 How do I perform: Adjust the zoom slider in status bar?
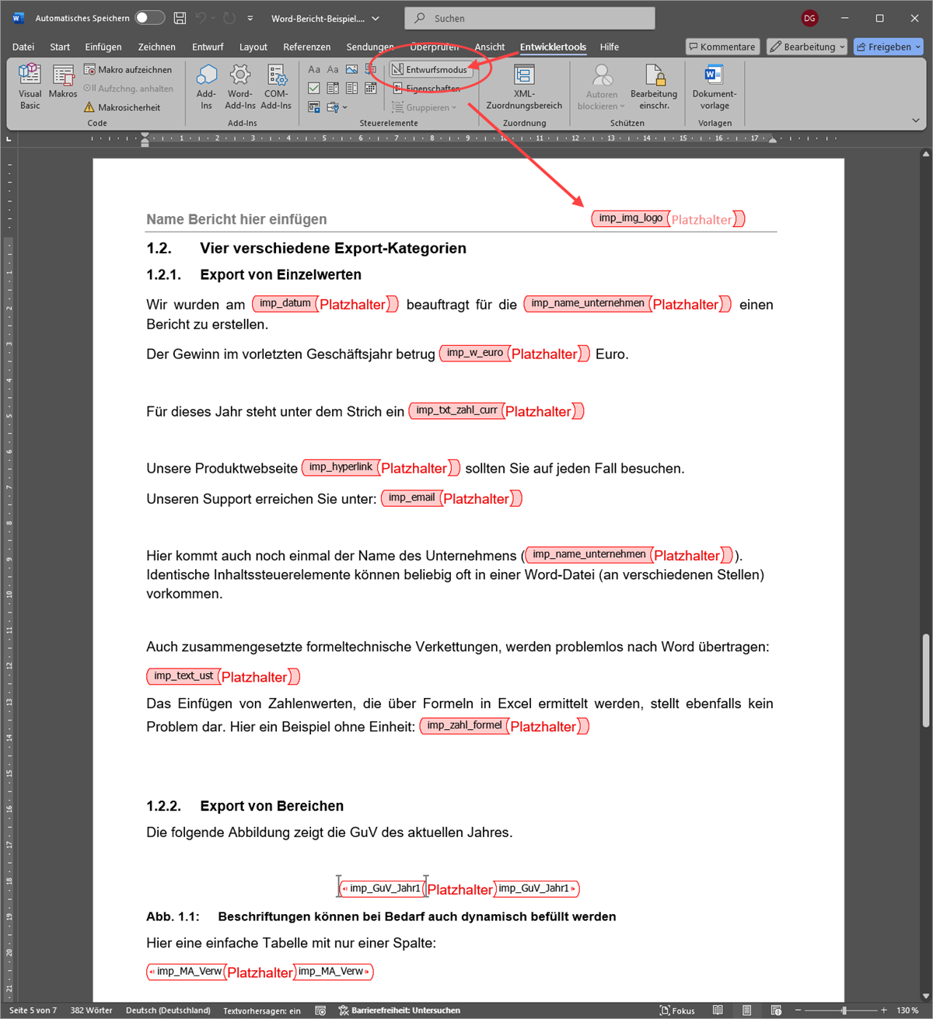pyautogui.click(x=844, y=1010)
